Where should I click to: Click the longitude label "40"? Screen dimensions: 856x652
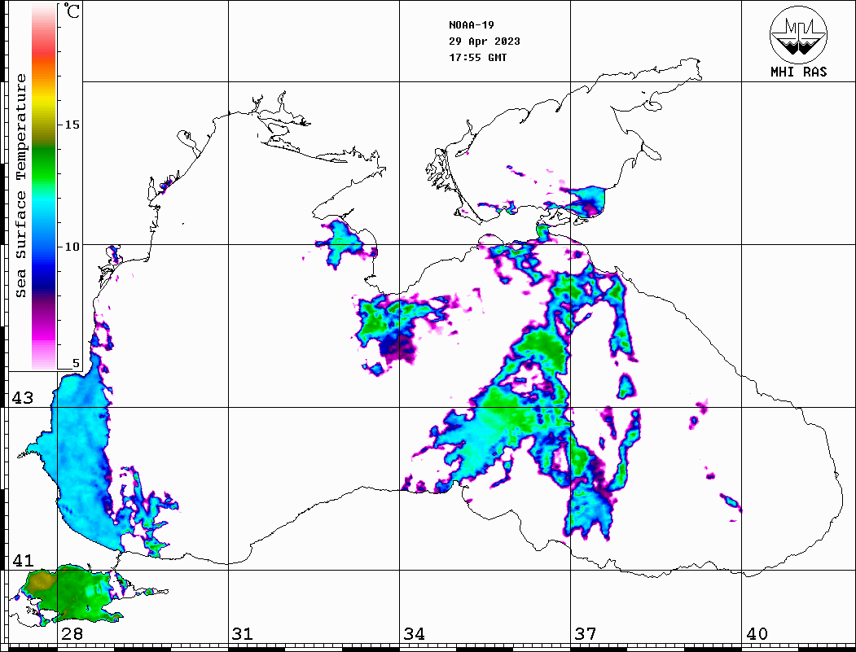point(757,633)
